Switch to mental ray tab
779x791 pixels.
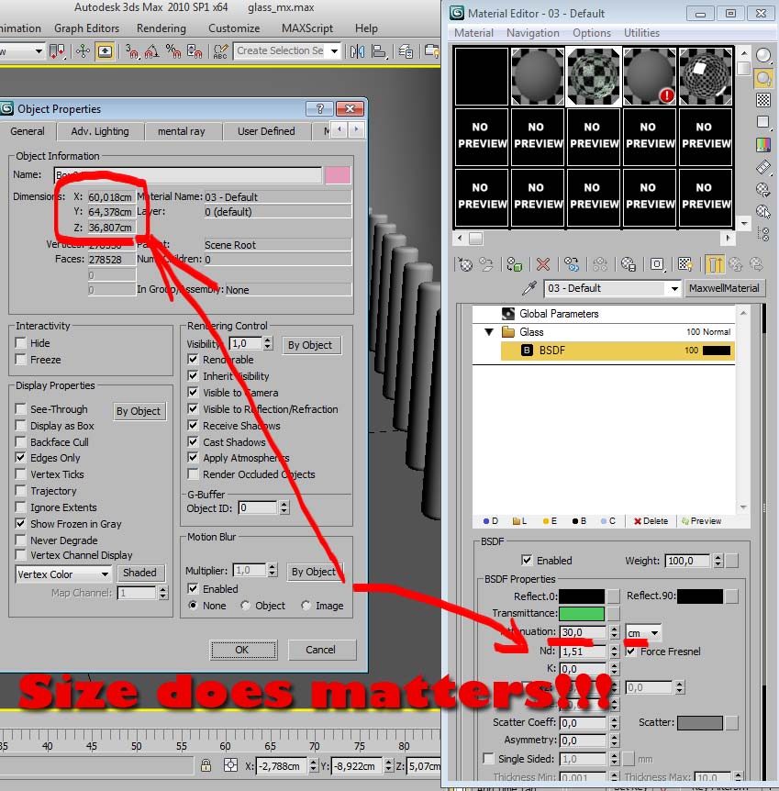coord(181,131)
